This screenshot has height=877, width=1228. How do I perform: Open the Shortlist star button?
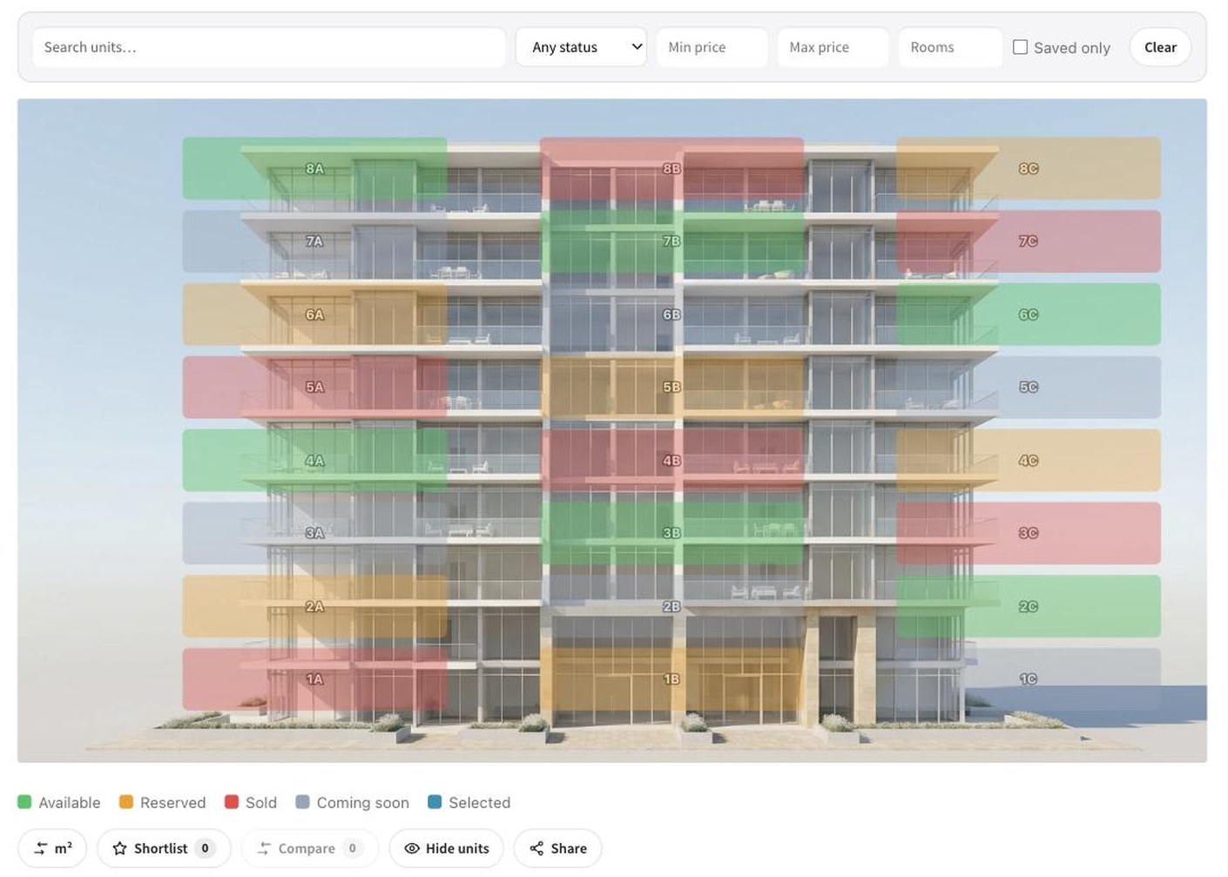click(164, 848)
